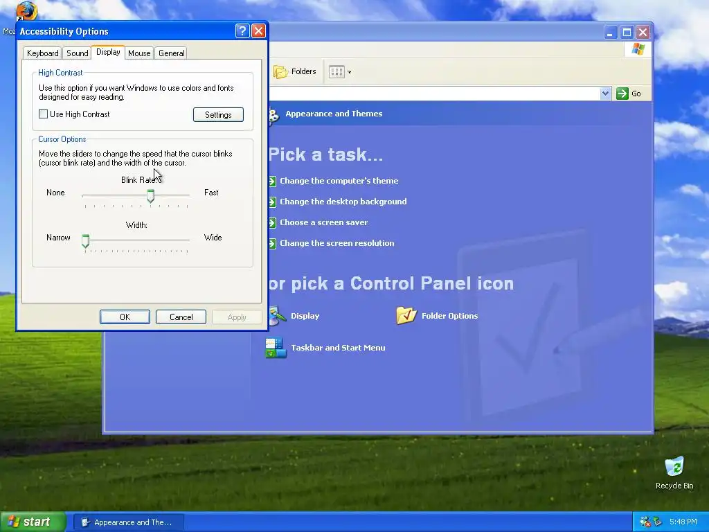Click the Views toolbar icon
The width and height of the screenshot is (709, 532).
[x=336, y=71]
